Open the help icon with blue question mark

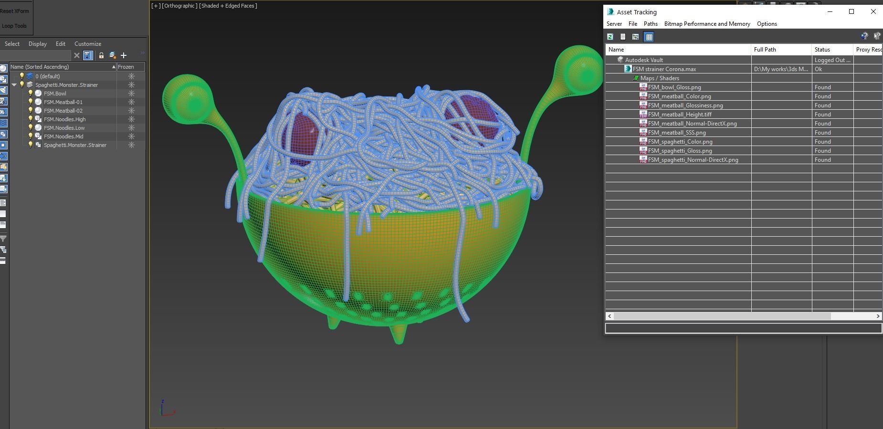pos(864,36)
